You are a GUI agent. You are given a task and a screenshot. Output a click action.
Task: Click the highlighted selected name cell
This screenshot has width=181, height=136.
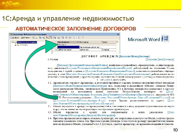pyautogui.click(x=68, y=47)
